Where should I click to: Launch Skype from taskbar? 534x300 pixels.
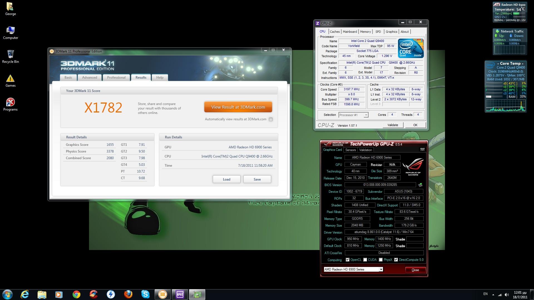(145, 294)
